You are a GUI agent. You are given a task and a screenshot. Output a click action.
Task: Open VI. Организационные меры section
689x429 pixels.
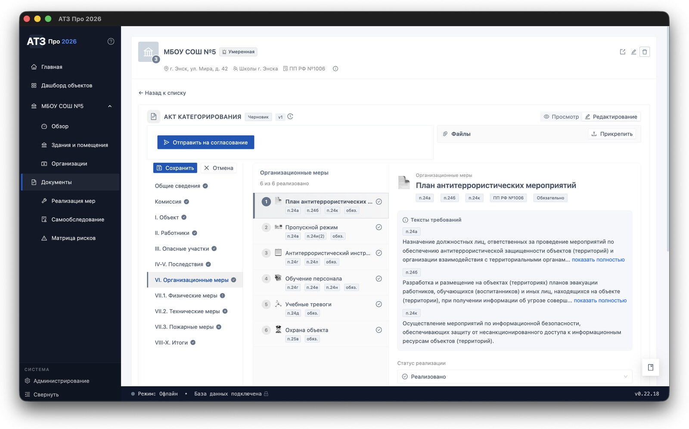coord(195,280)
